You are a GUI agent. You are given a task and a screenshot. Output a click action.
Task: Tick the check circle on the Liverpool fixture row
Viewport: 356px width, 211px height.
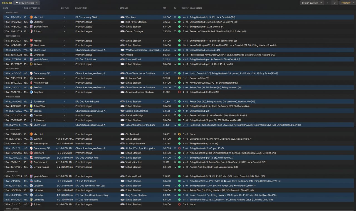click(4, 55)
